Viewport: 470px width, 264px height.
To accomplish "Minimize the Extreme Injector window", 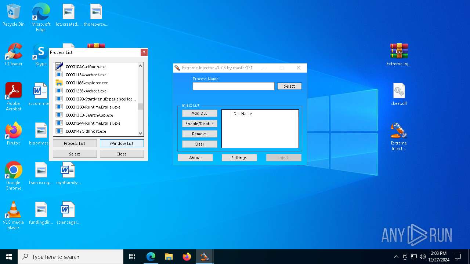I will pos(265,68).
